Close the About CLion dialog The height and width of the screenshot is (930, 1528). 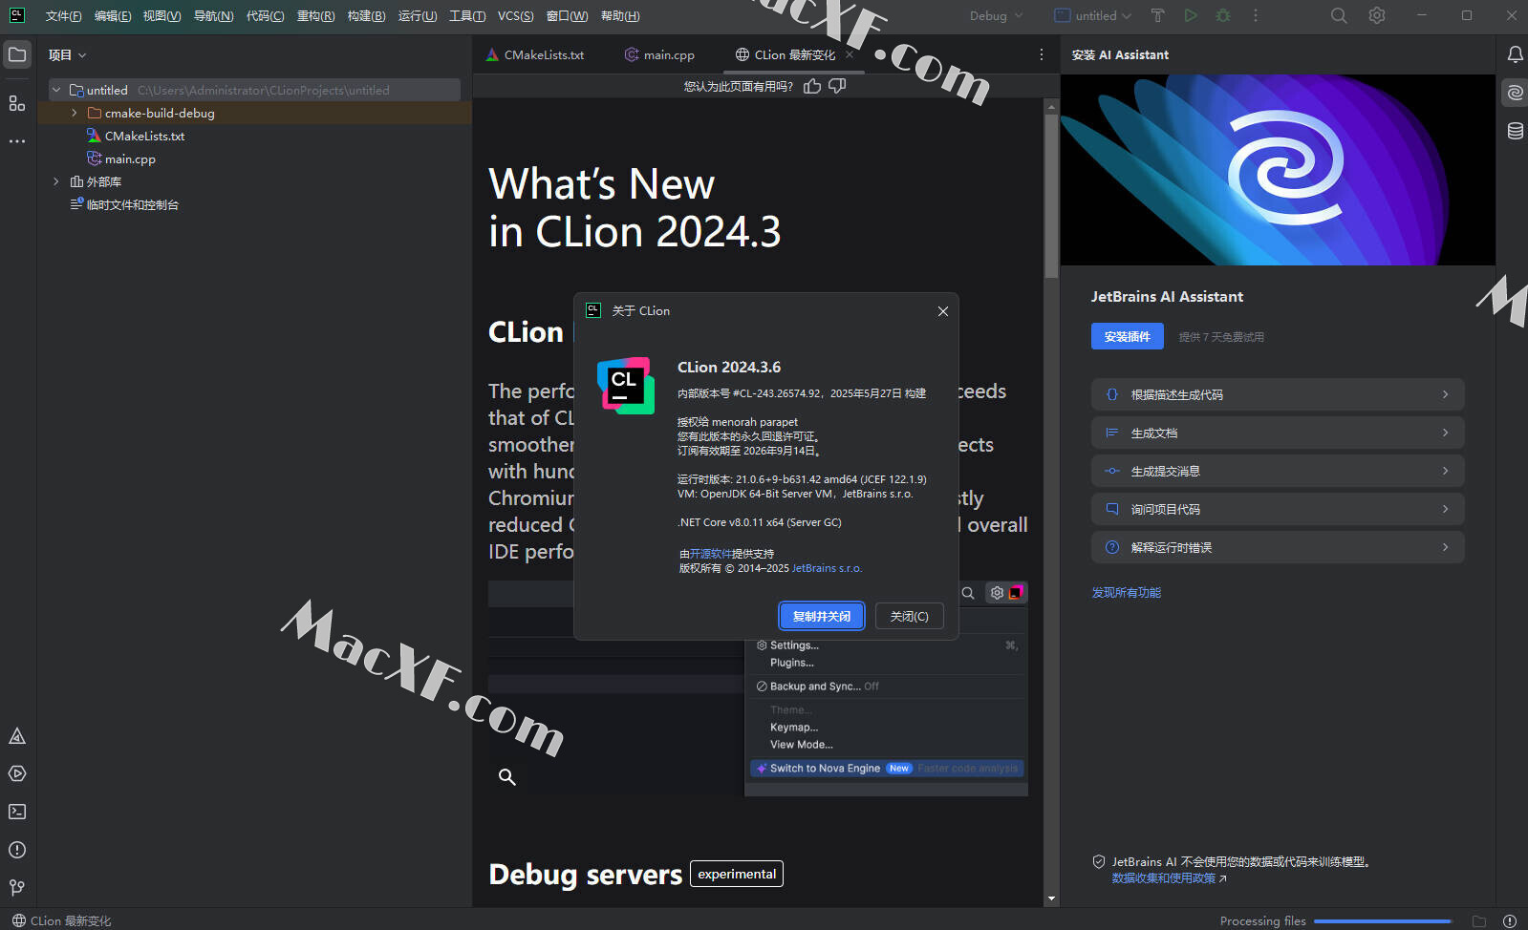pyautogui.click(x=943, y=311)
